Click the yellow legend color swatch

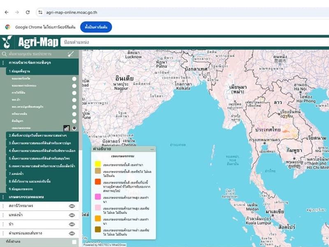tap(98, 164)
